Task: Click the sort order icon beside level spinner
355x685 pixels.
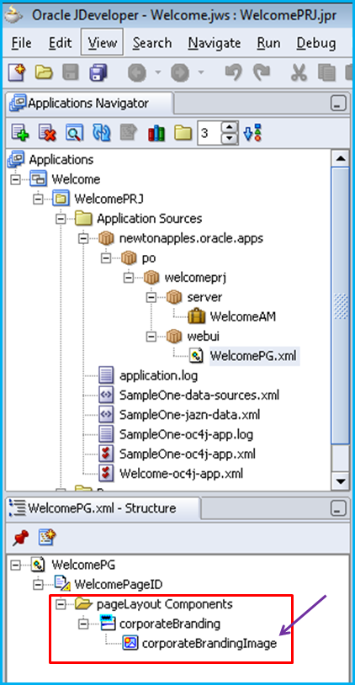Action: (252, 133)
